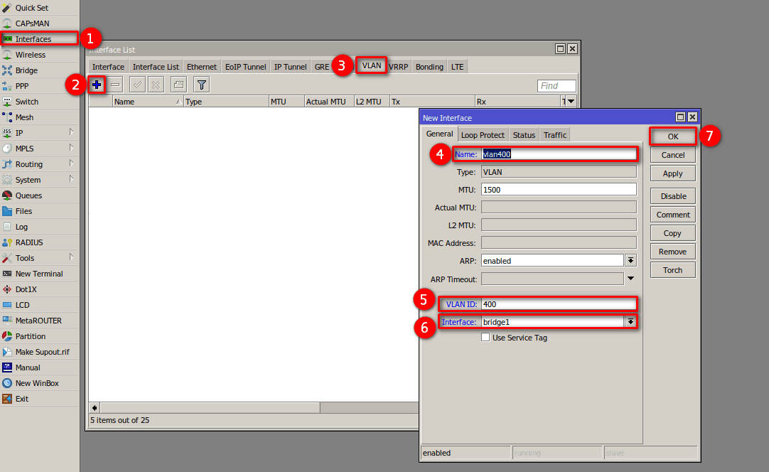Screen dimensions: 769x472
Task: Switch to the VLAN tab
Action: click(x=372, y=66)
